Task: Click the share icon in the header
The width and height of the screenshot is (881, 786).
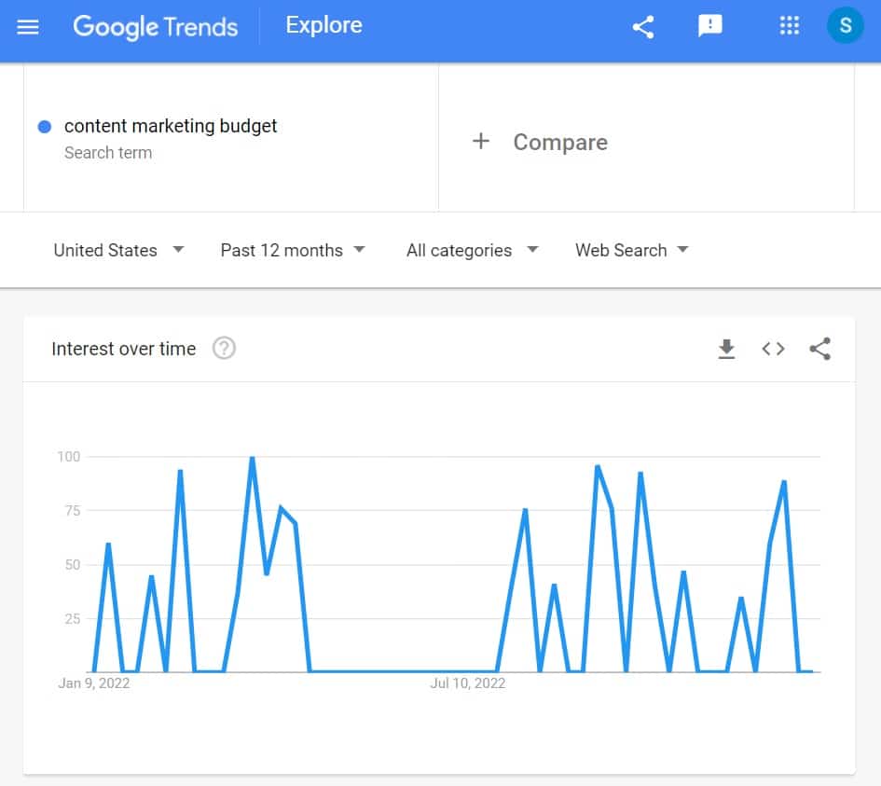Action: tap(642, 25)
